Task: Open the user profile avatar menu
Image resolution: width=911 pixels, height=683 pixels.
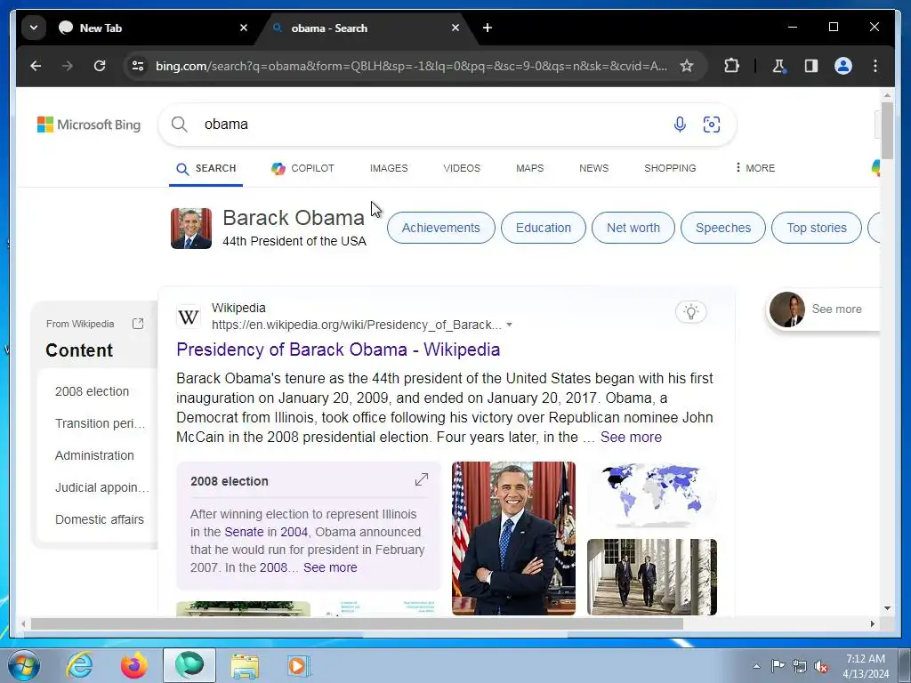Action: [x=843, y=66]
